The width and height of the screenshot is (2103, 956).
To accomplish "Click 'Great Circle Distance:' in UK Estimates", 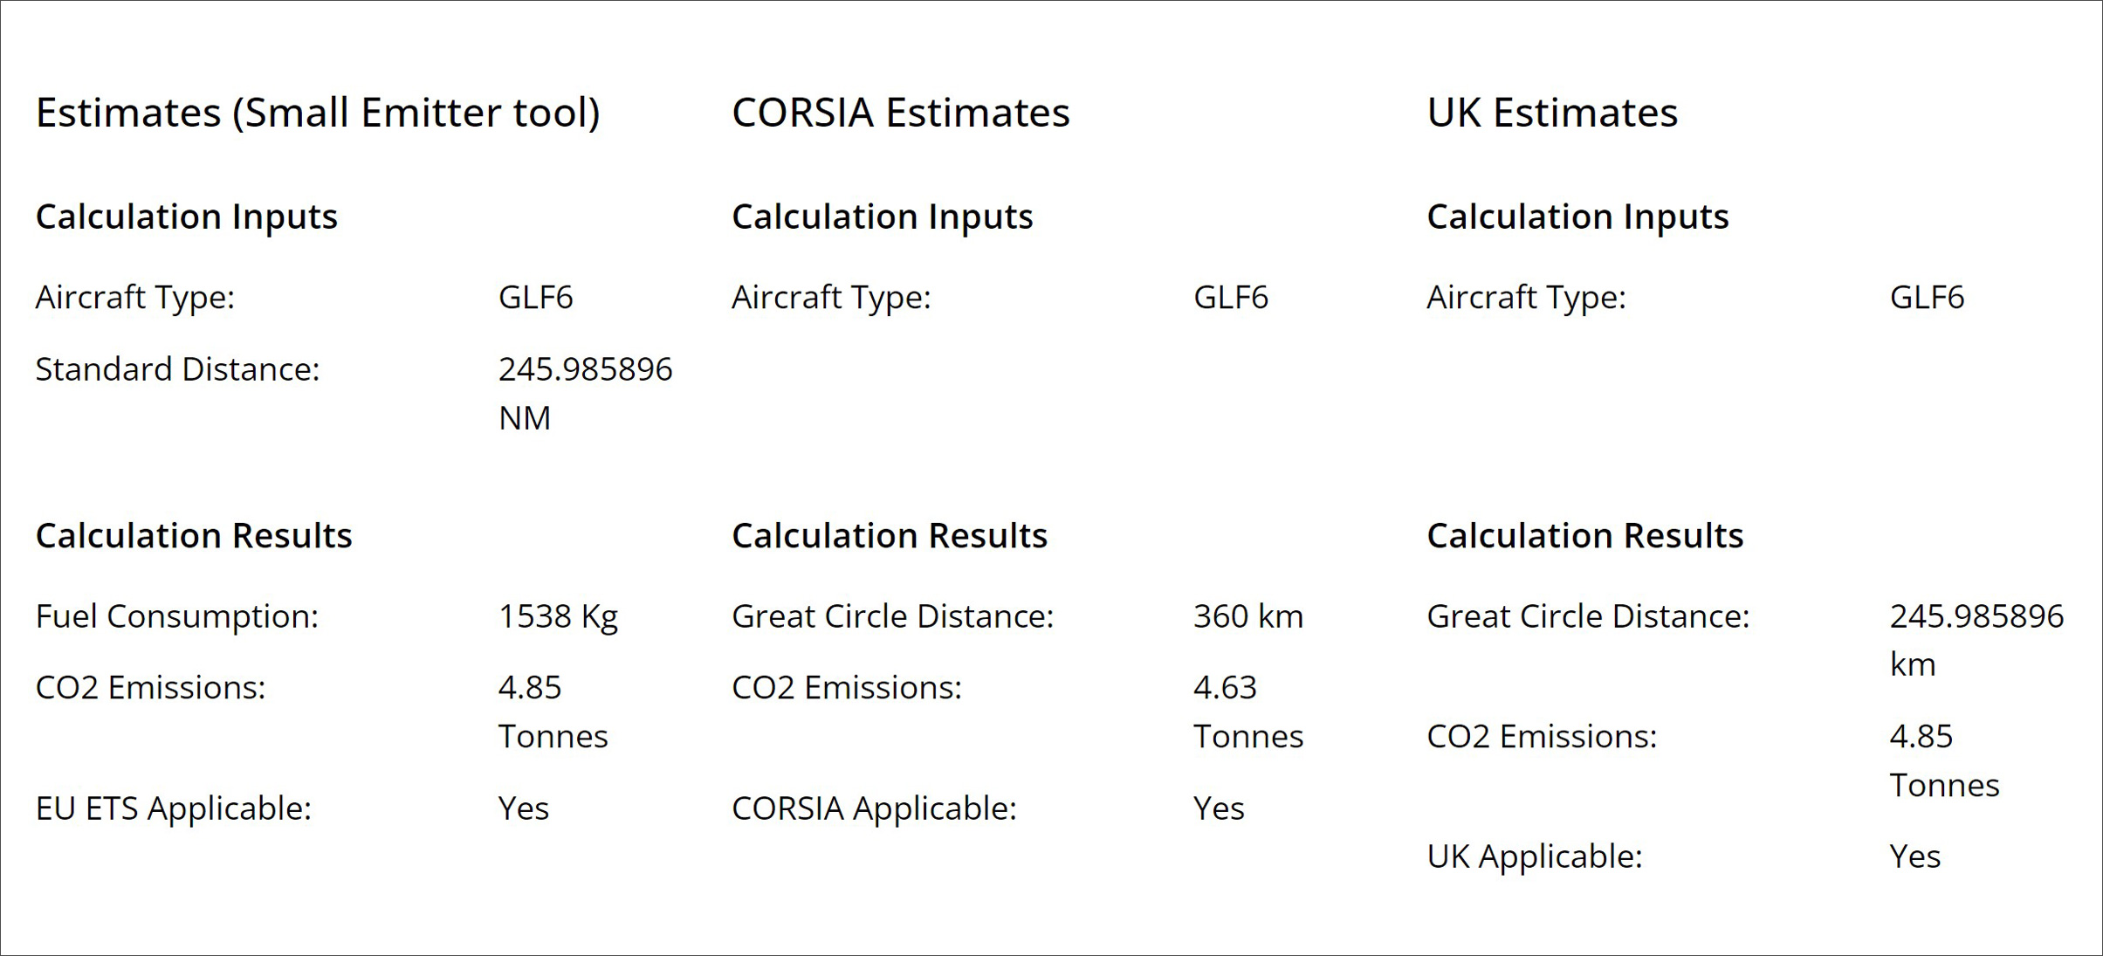I will pos(1587,616).
